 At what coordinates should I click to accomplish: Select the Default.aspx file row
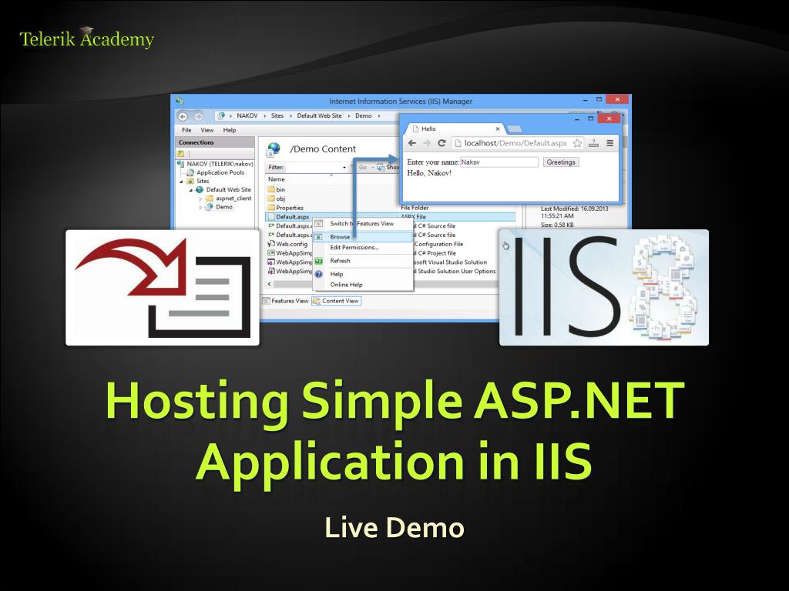[390, 217]
